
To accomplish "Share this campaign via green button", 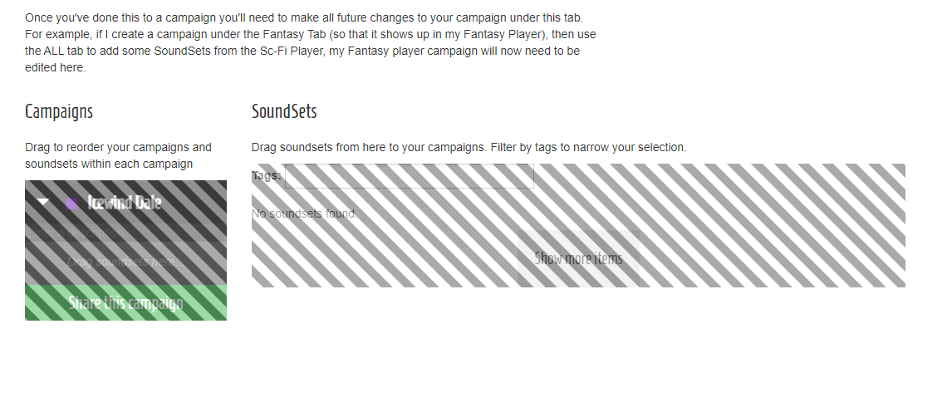I will pyautogui.click(x=125, y=303).
